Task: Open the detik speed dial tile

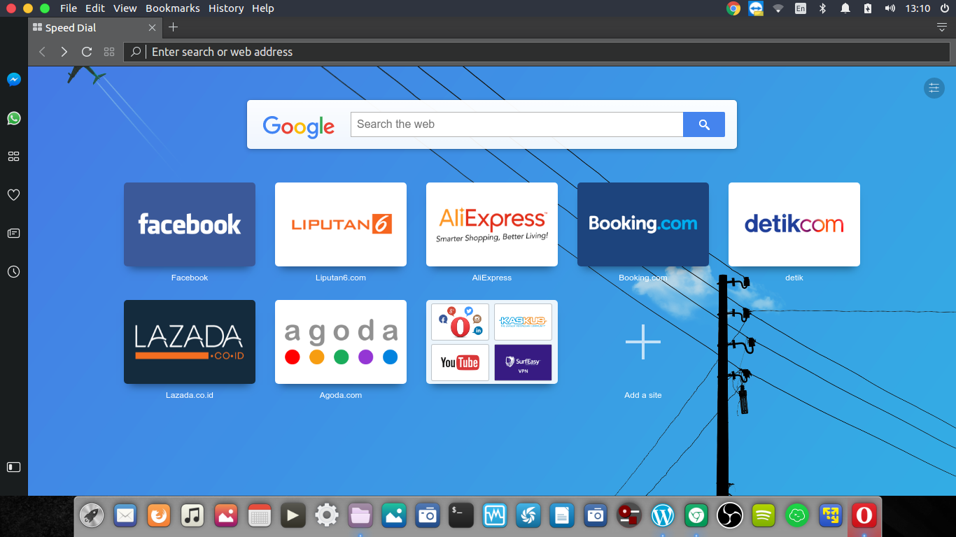Action: tap(794, 224)
